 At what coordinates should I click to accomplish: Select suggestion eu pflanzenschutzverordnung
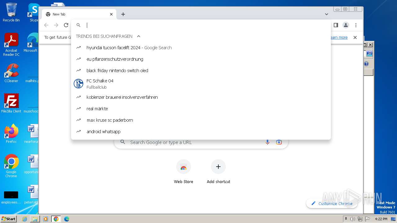[201, 59]
